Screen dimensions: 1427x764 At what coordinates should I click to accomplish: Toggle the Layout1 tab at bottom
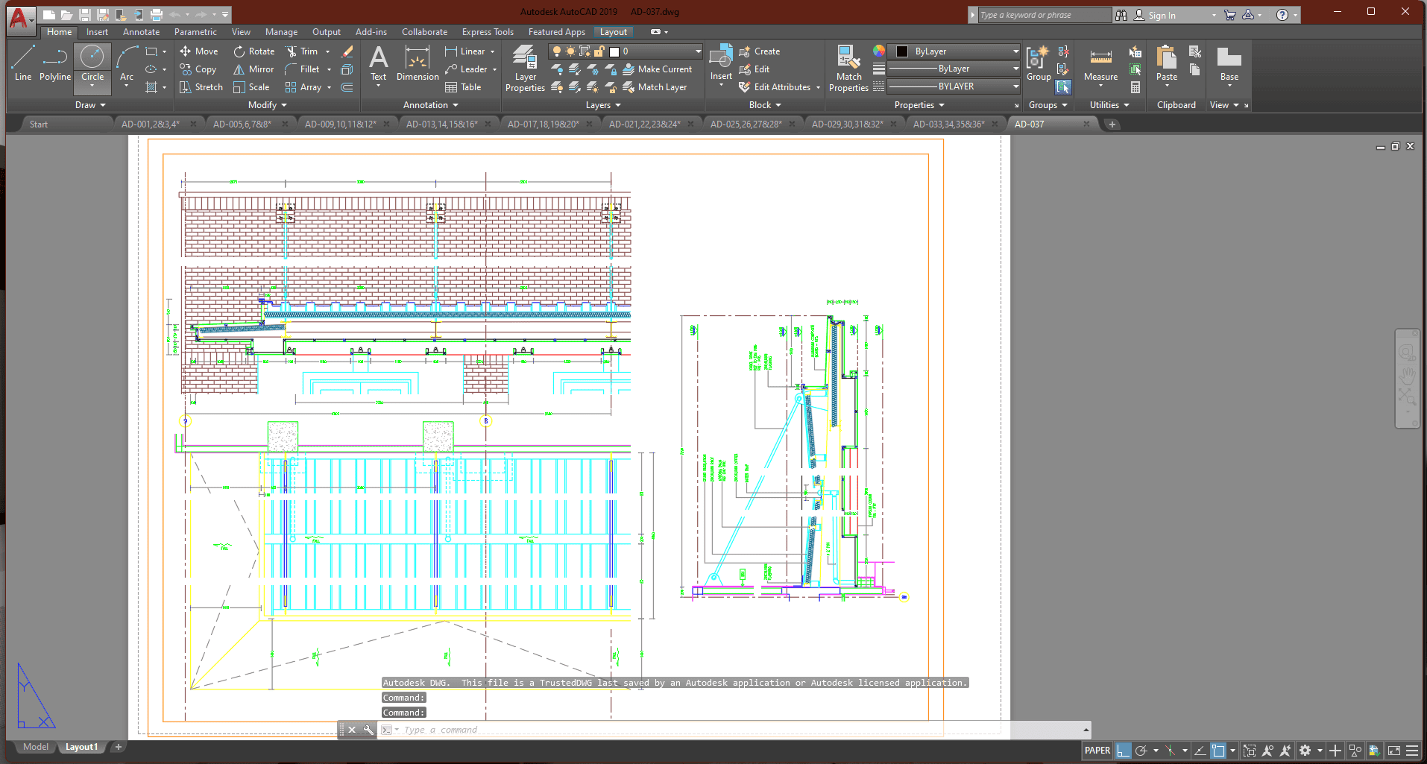point(81,747)
